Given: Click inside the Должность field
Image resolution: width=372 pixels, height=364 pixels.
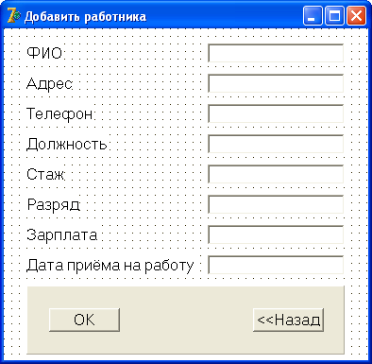Looking at the screenshot, I should (276, 144).
